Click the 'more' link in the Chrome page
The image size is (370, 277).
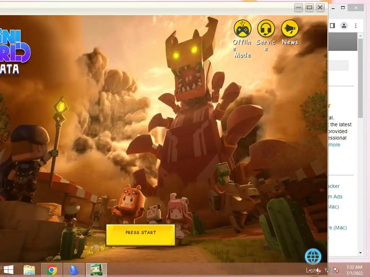334,145
